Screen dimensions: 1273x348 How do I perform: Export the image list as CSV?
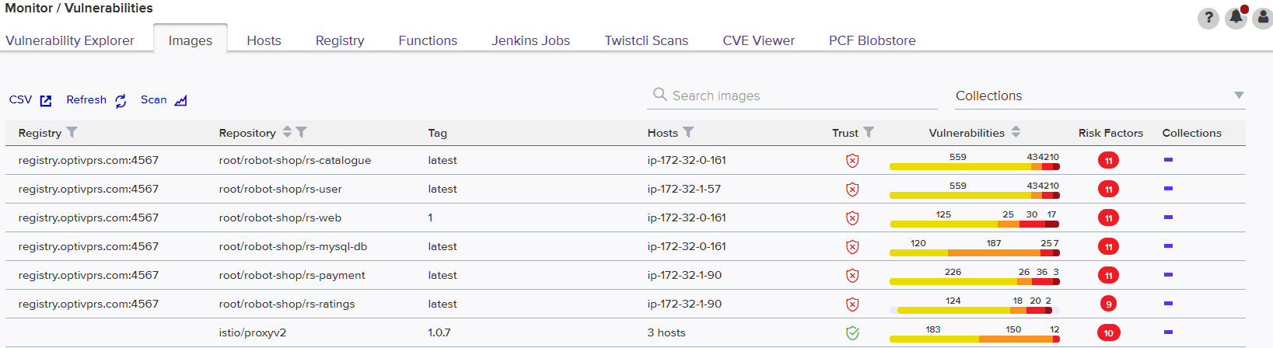[30, 100]
